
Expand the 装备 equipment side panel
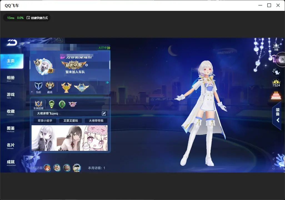pos(277,115)
